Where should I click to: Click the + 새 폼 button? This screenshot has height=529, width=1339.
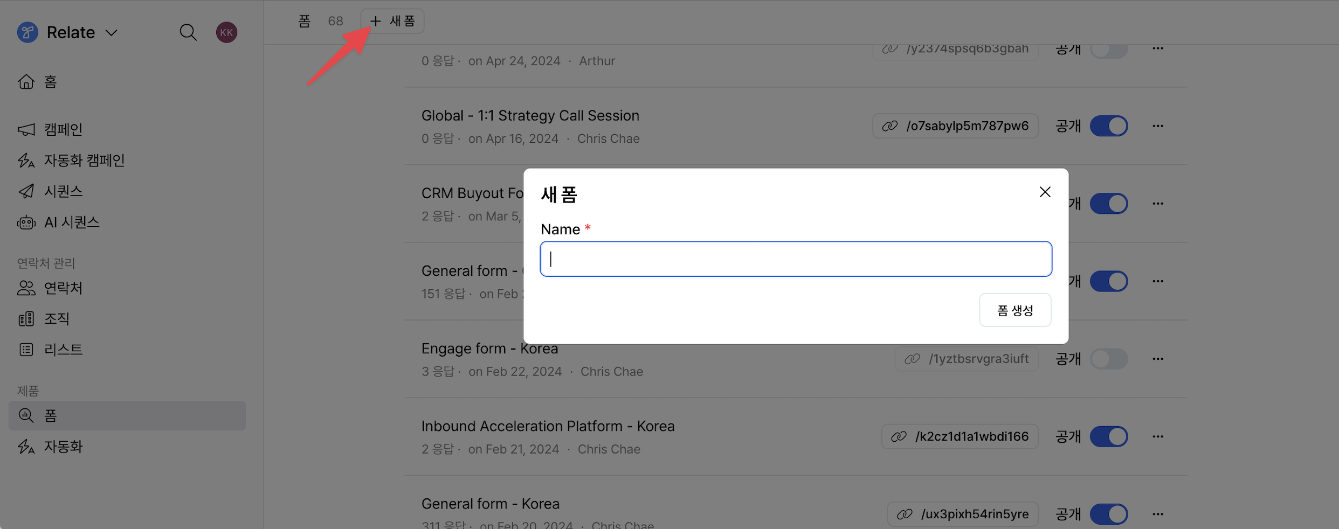tap(392, 21)
